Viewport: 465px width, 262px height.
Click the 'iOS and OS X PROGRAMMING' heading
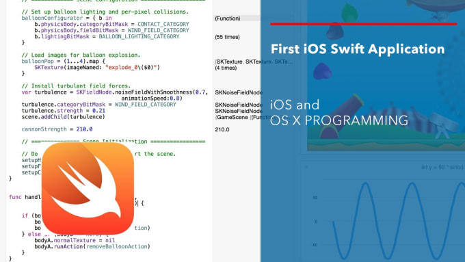339,113
